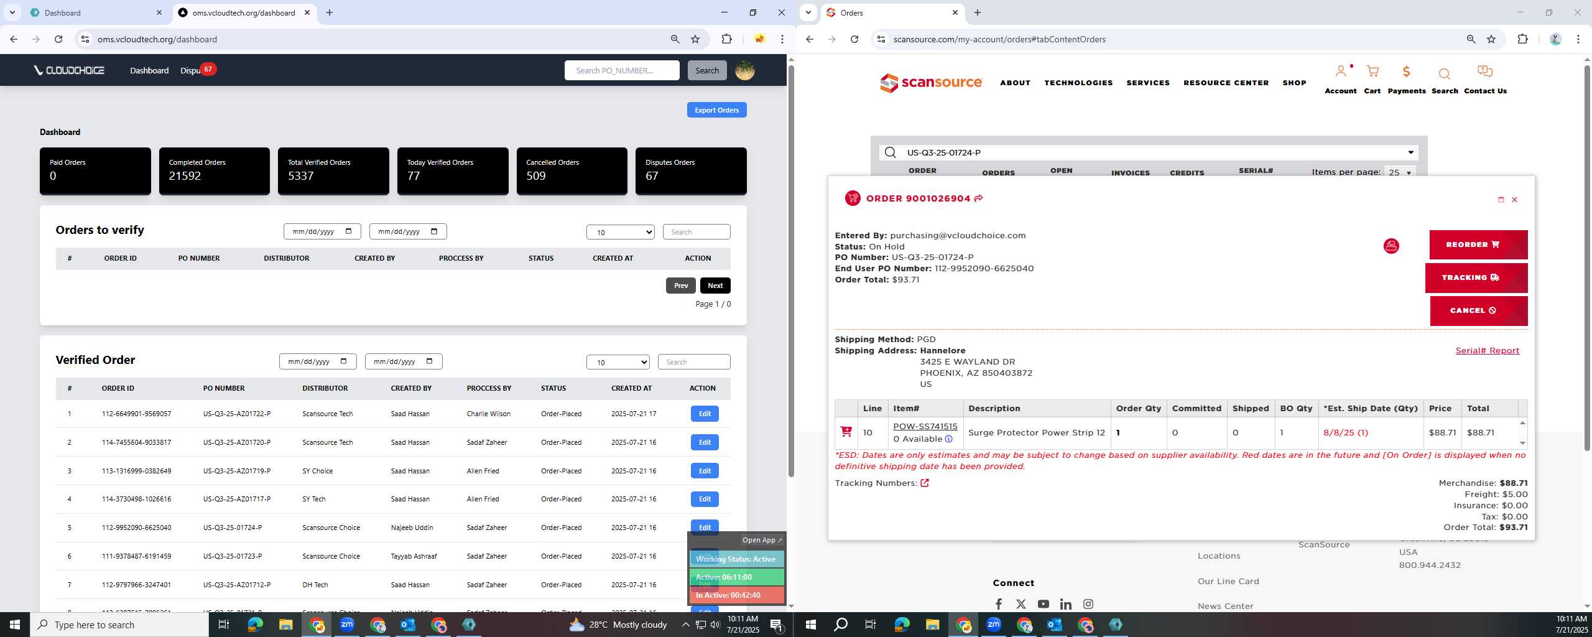Open the Disputes nav item with 67 badge
1592x637 pixels.
coord(197,70)
